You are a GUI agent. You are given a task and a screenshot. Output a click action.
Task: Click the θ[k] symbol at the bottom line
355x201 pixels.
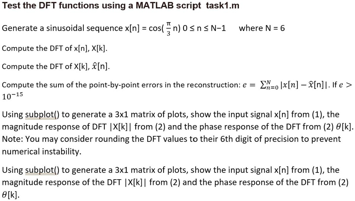(10, 195)
